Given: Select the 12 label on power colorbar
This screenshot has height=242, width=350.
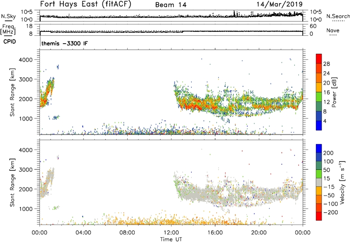Looking at the screenshot, I should [326, 102].
